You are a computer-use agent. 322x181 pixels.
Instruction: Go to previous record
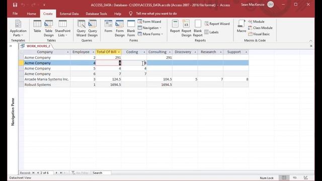pyautogui.click(x=38, y=173)
